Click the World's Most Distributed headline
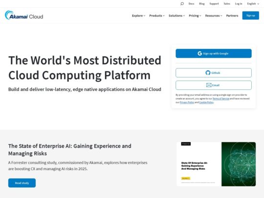 tap(85, 67)
